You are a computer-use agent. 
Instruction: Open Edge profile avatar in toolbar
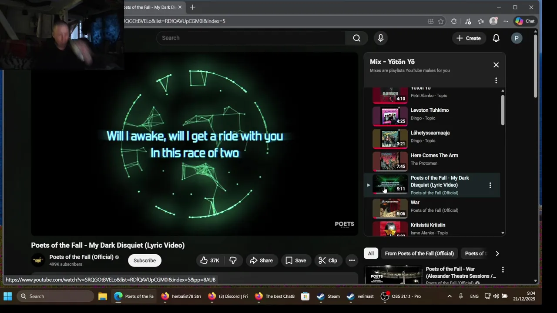[493, 21]
